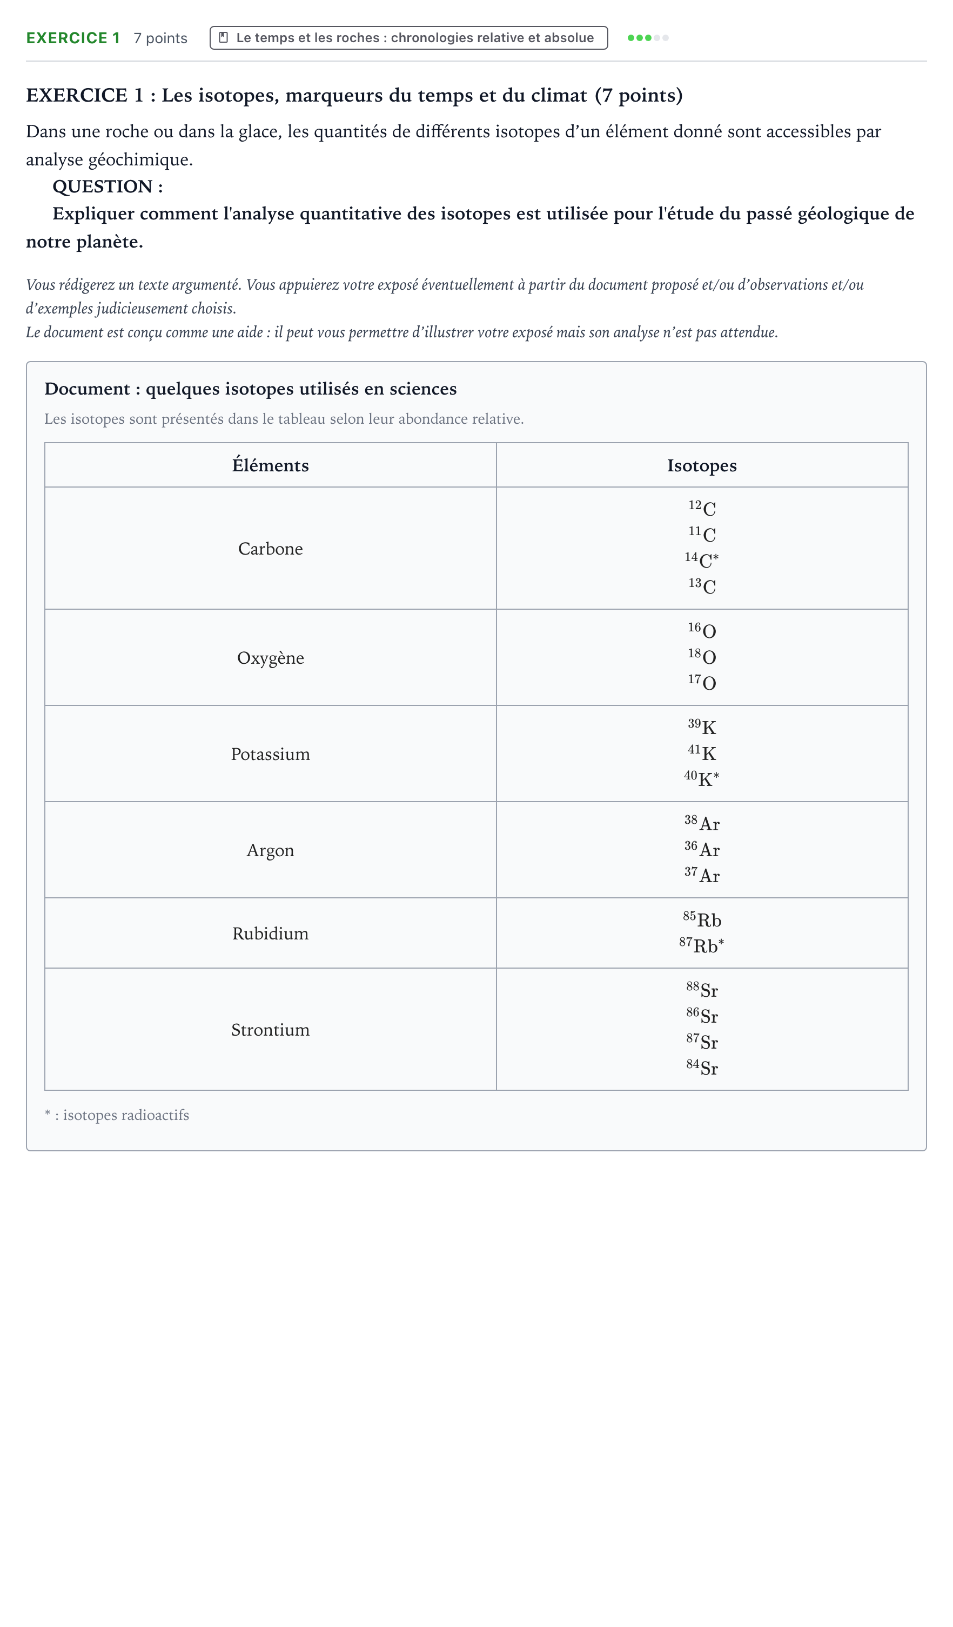Click the 87Rb* isotope entry
This screenshot has height=1627, width=953.
tap(702, 945)
